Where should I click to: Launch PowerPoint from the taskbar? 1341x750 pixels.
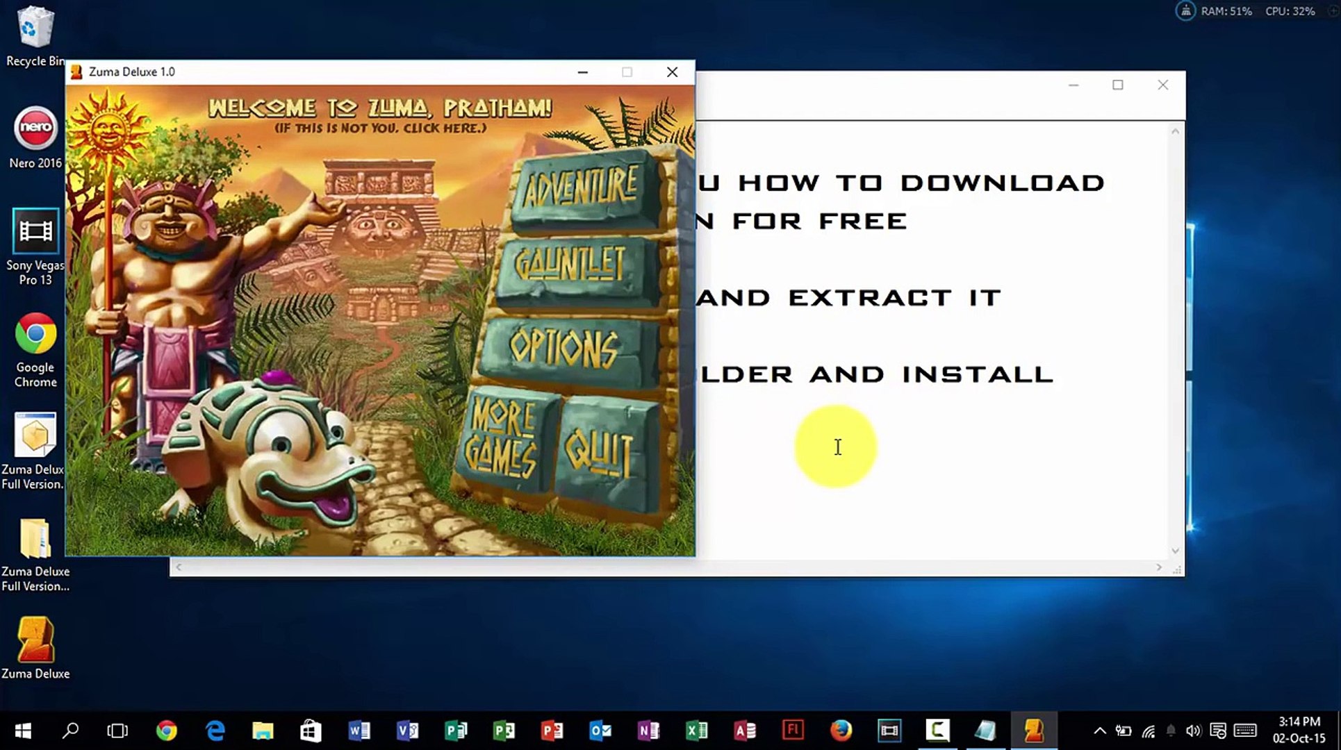coord(552,731)
